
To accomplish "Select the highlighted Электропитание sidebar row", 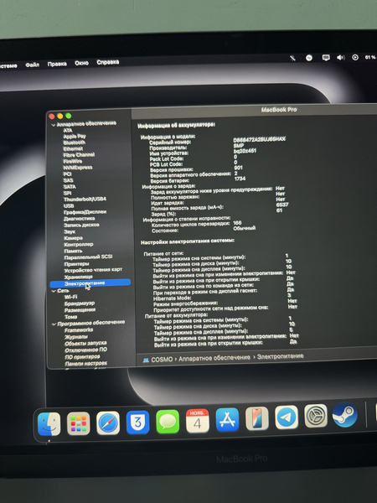I will coord(90,283).
